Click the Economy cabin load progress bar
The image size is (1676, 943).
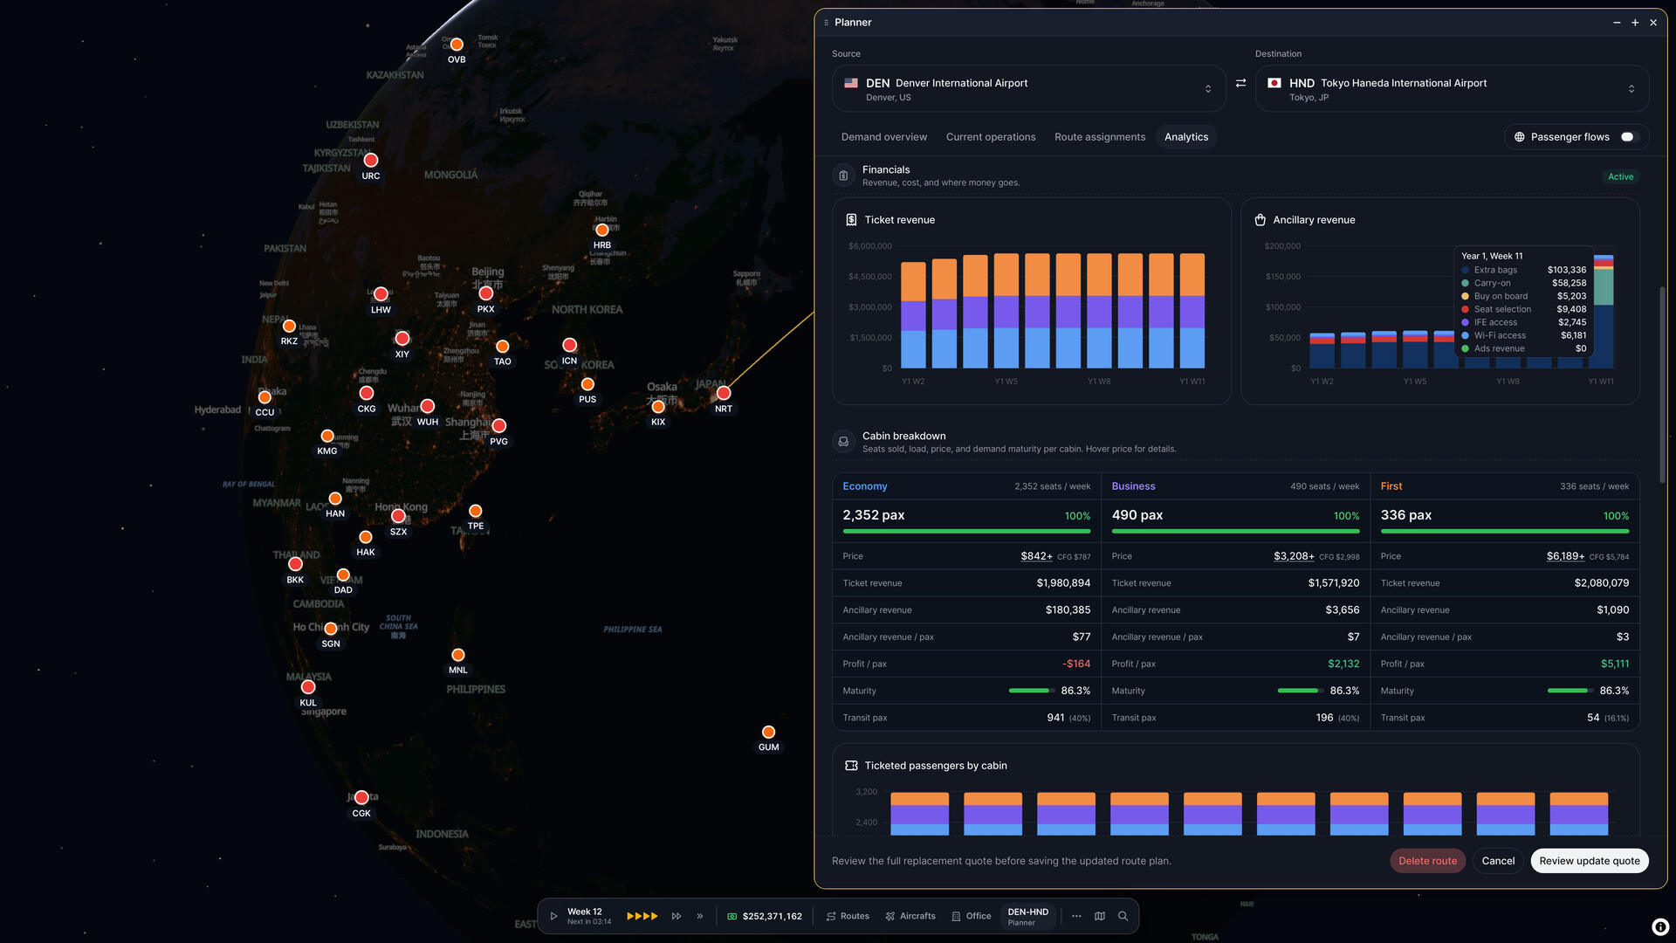pyautogui.click(x=966, y=531)
